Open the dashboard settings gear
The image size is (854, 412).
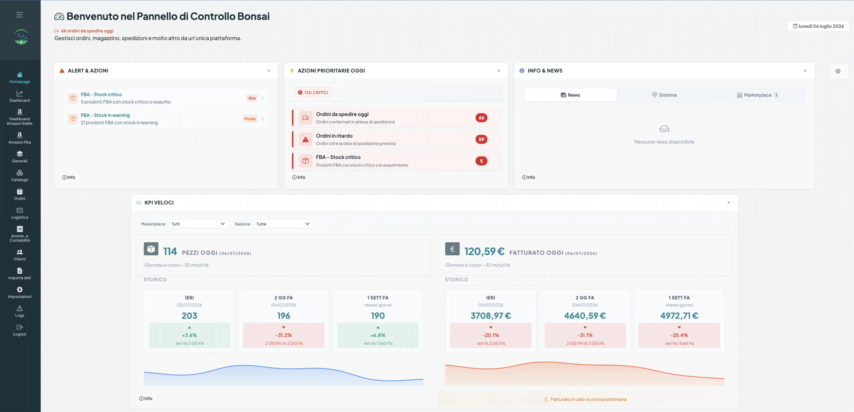tap(838, 71)
